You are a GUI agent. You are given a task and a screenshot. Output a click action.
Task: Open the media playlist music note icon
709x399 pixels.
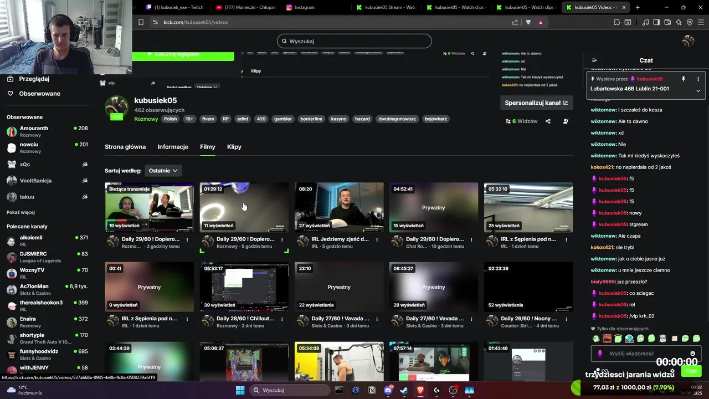(x=645, y=22)
